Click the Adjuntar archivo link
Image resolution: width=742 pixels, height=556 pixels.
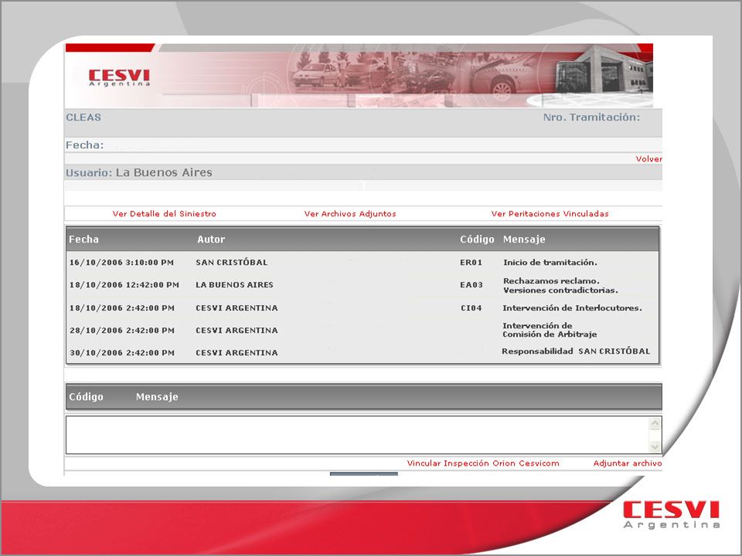tap(628, 463)
